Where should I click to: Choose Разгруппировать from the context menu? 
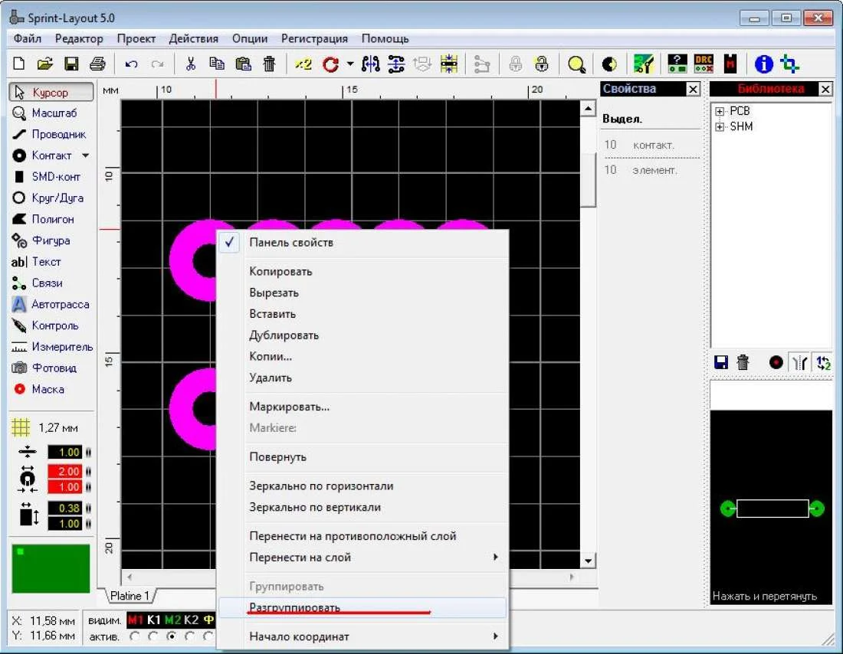point(295,607)
